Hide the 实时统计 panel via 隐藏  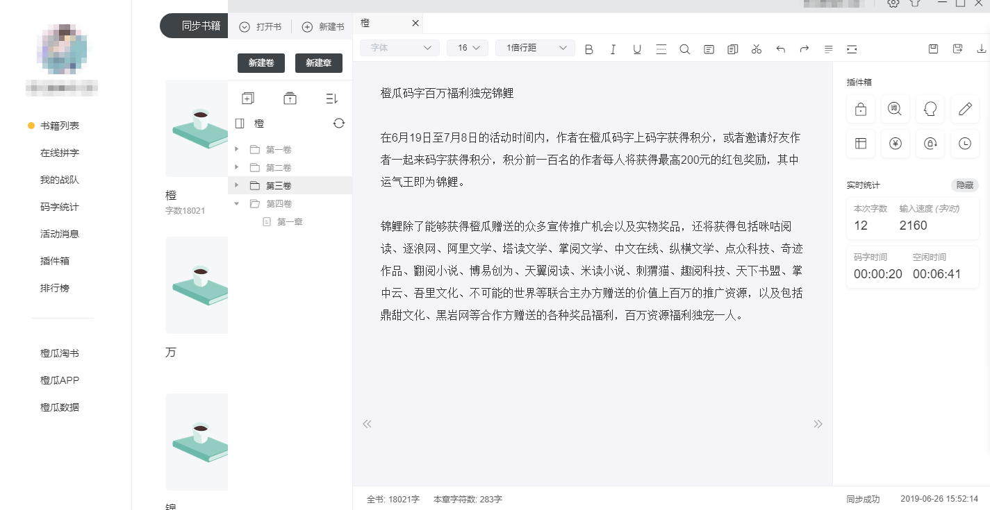coord(964,185)
